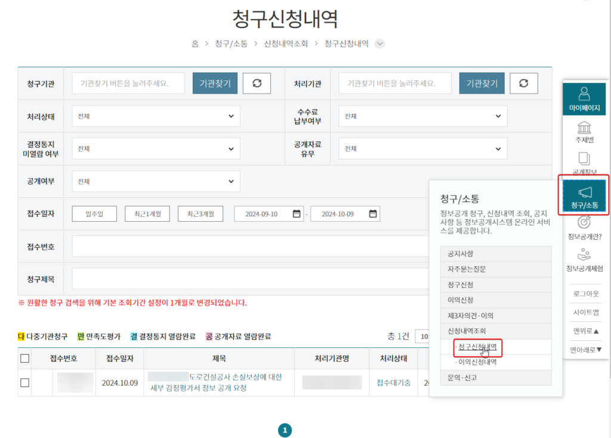Open 자주묻는질문 in the 청구/소통 menu
This screenshot has width=611, height=438.
pyautogui.click(x=496, y=269)
